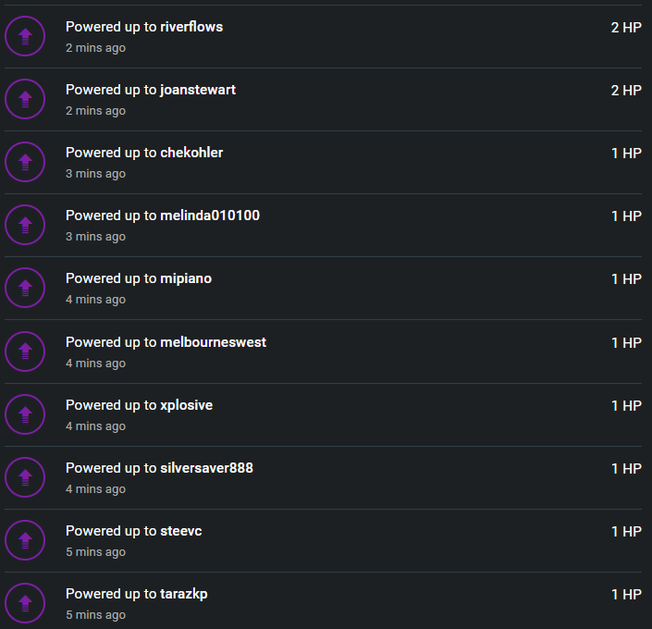Visit the xplosive profile link
This screenshot has width=652, height=629.
(x=186, y=405)
